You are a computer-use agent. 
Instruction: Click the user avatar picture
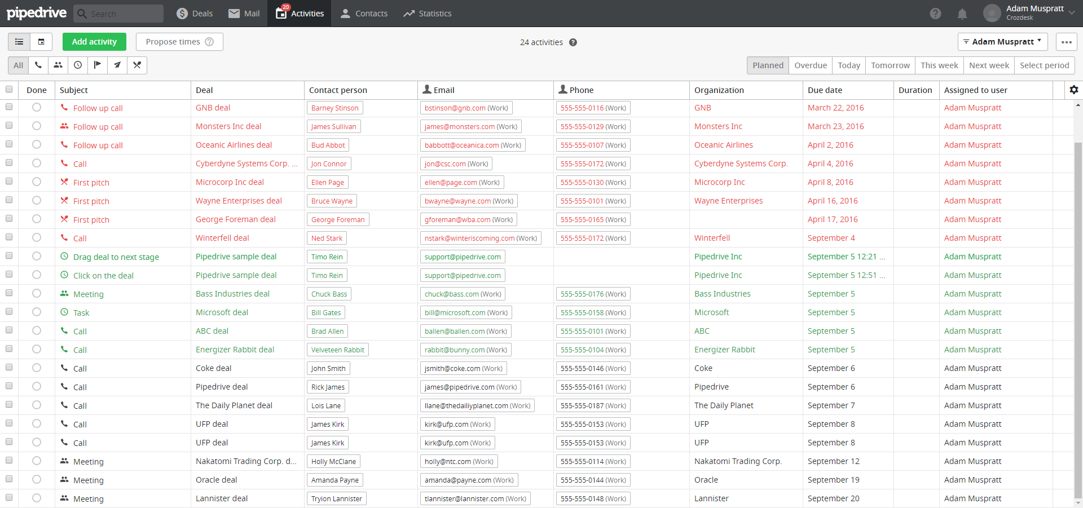point(992,13)
